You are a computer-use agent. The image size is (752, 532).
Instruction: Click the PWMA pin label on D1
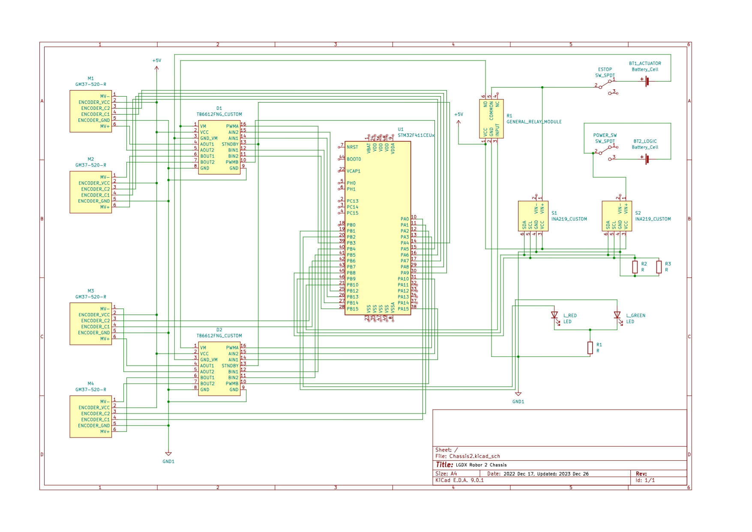(x=232, y=126)
